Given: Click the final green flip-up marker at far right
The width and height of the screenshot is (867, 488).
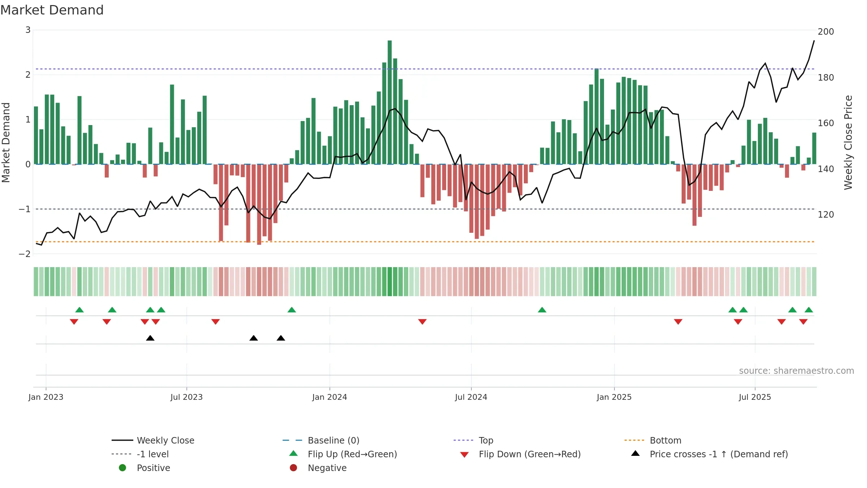Looking at the screenshot, I should point(809,310).
